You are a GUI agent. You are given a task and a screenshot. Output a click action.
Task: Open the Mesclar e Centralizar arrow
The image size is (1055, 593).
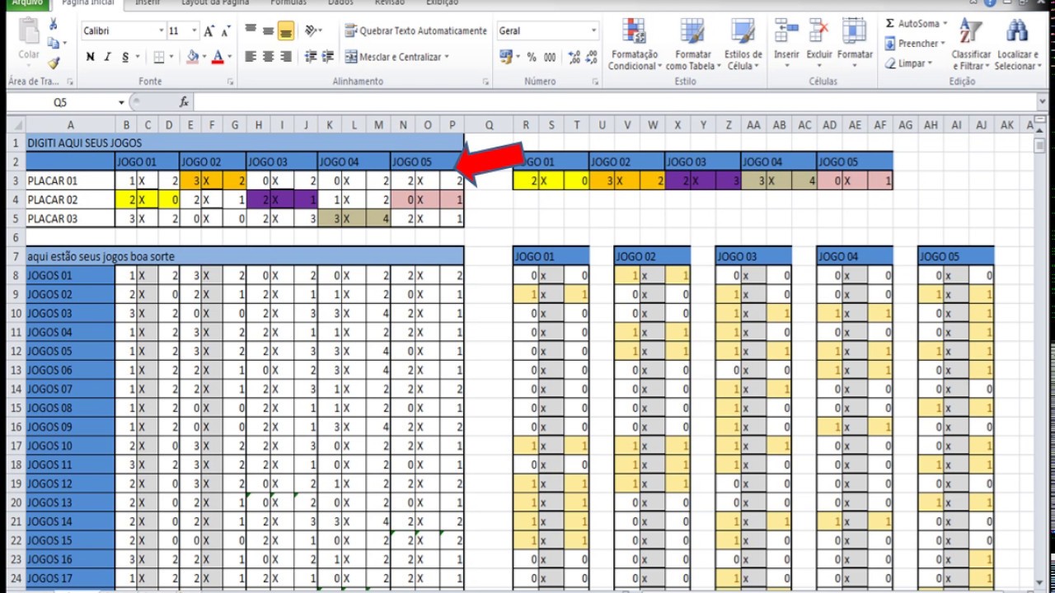point(447,57)
